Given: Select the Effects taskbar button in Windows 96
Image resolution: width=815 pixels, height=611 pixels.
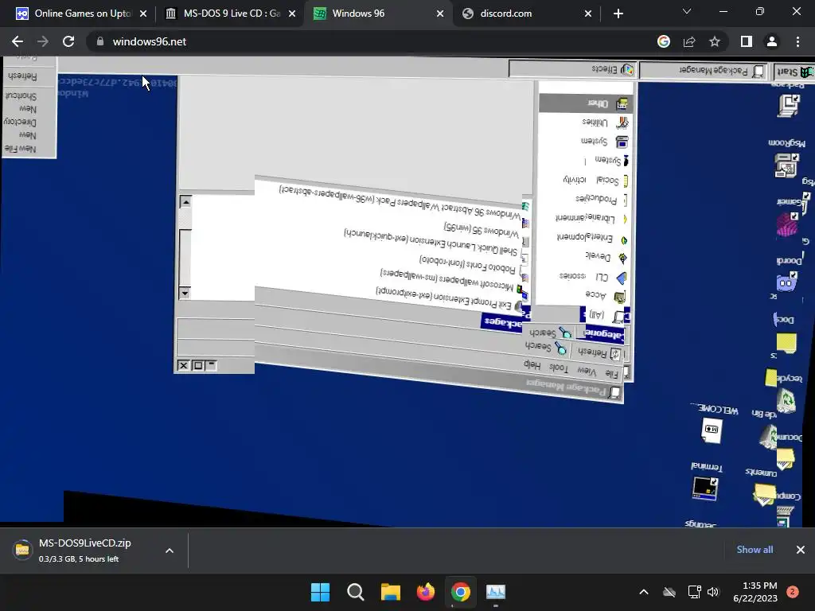Looking at the screenshot, I should point(573,69).
